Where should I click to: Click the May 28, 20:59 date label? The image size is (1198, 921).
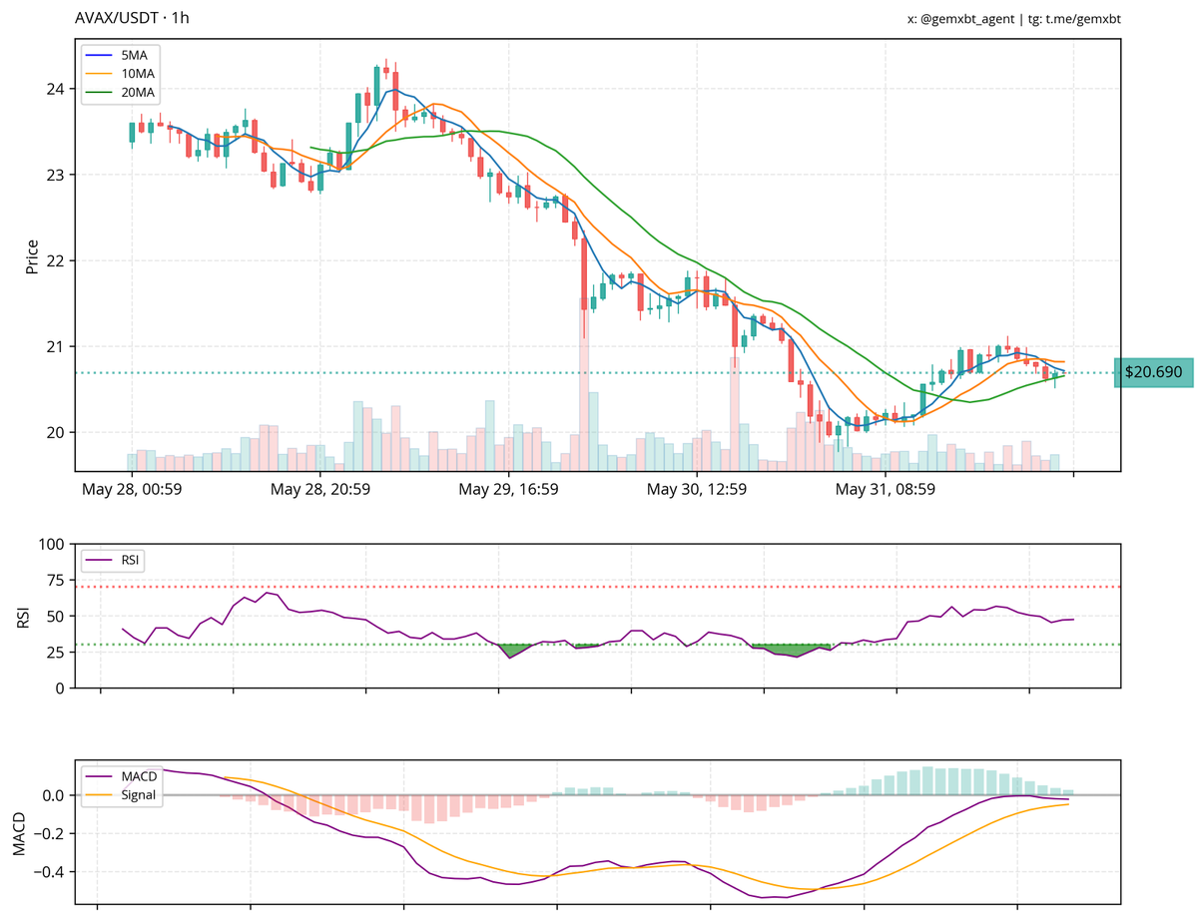click(x=320, y=489)
